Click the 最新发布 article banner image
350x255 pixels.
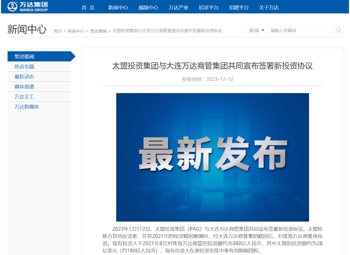212,157
